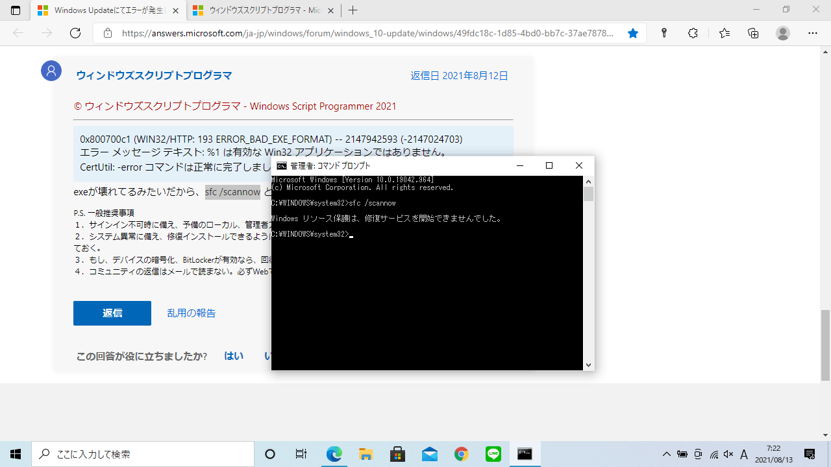Toggle the favorite star in the address bar
The image size is (831, 467).
633,32
